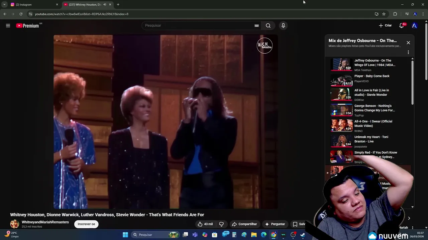This screenshot has width=428, height=240.
Task: Open WhitneyandMariahRemasters channel link
Action: tap(45, 222)
